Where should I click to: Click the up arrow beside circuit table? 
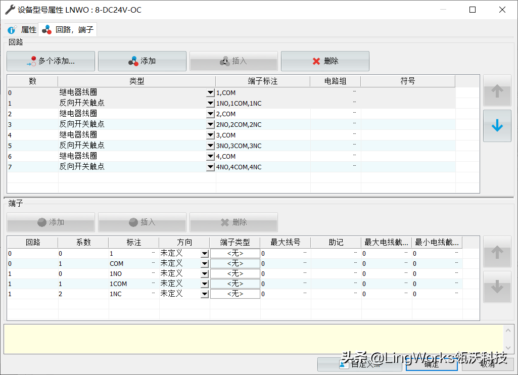[x=497, y=91]
